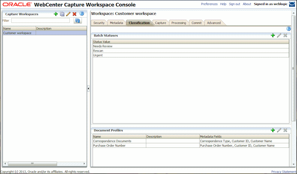Click the workspace list horizontal scrollbar thumb

32,163
